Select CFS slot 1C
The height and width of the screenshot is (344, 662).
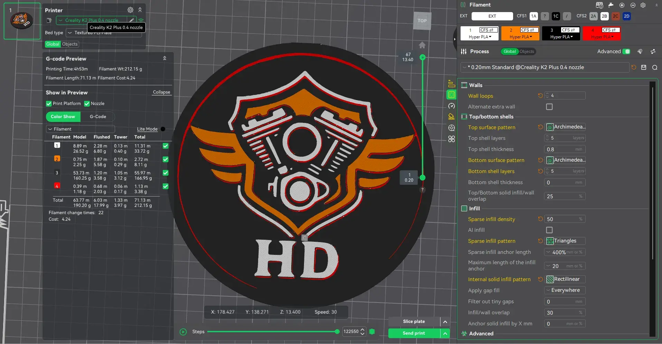click(556, 16)
